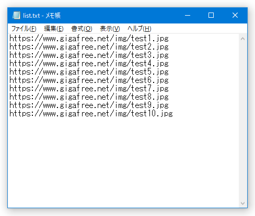
Task: Open the ファイル(F) menu
Action: [x=24, y=29]
